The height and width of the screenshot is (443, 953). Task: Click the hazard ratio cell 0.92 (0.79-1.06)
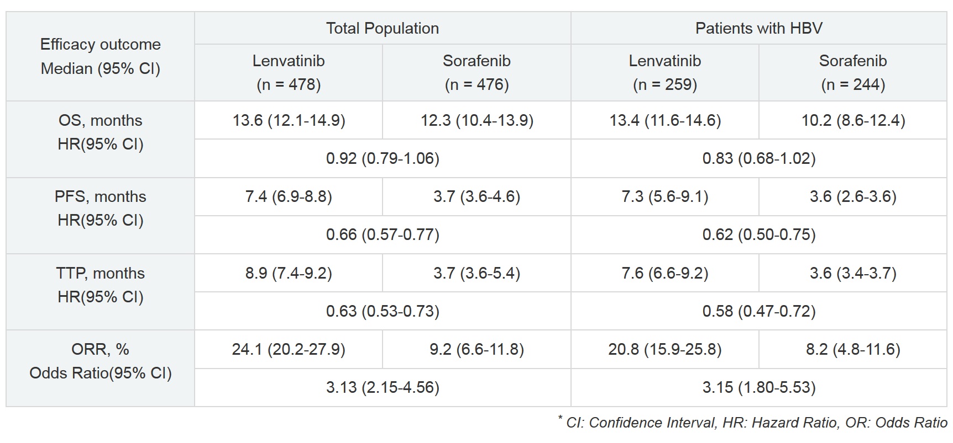383,158
